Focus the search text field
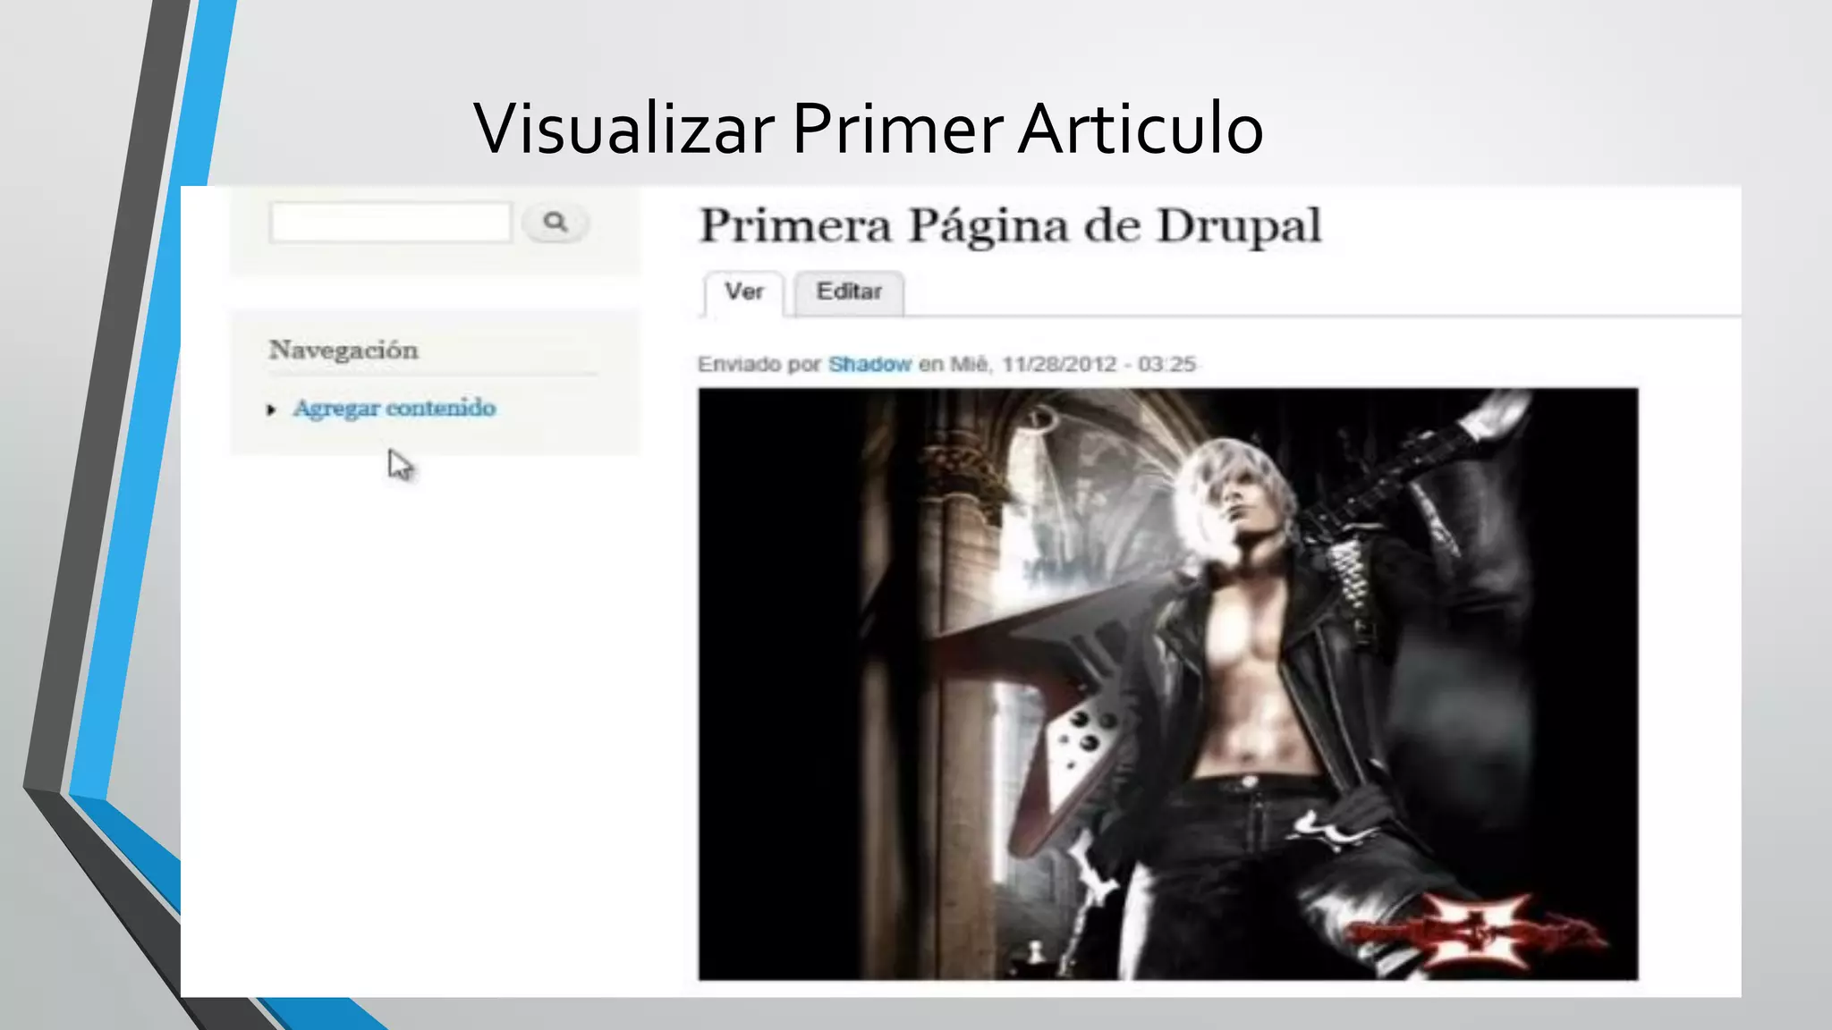1832x1030 pixels. pos(390,222)
